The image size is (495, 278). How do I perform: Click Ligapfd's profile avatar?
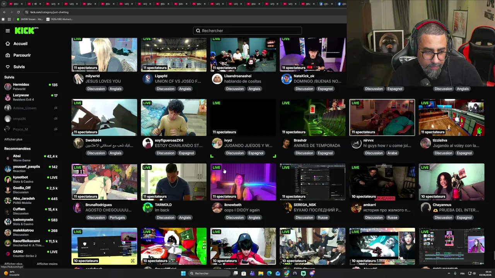pyautogui.click(x=148, y=79)
